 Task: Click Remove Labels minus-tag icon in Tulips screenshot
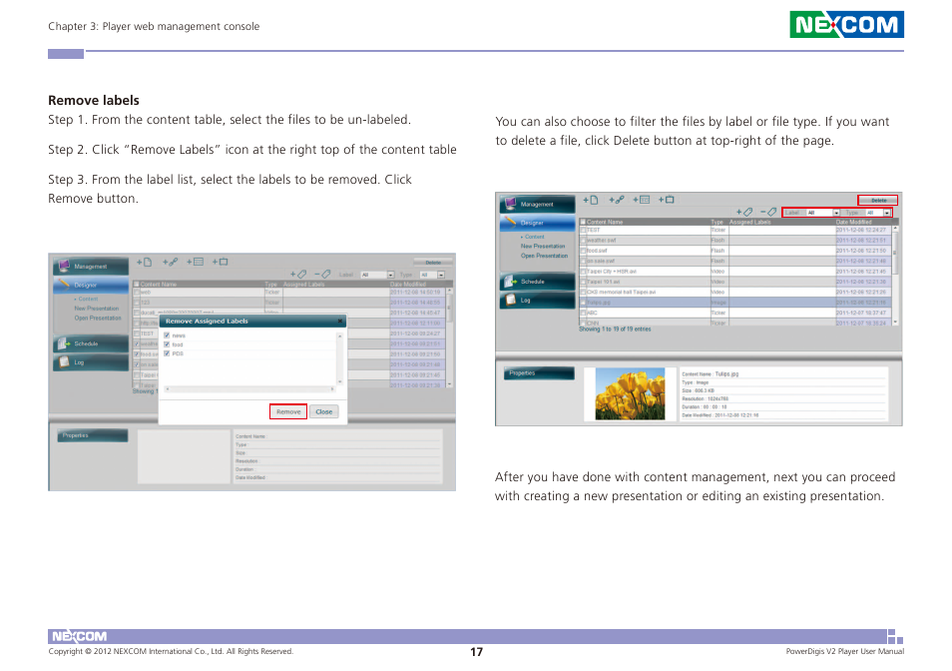(768, 212)
